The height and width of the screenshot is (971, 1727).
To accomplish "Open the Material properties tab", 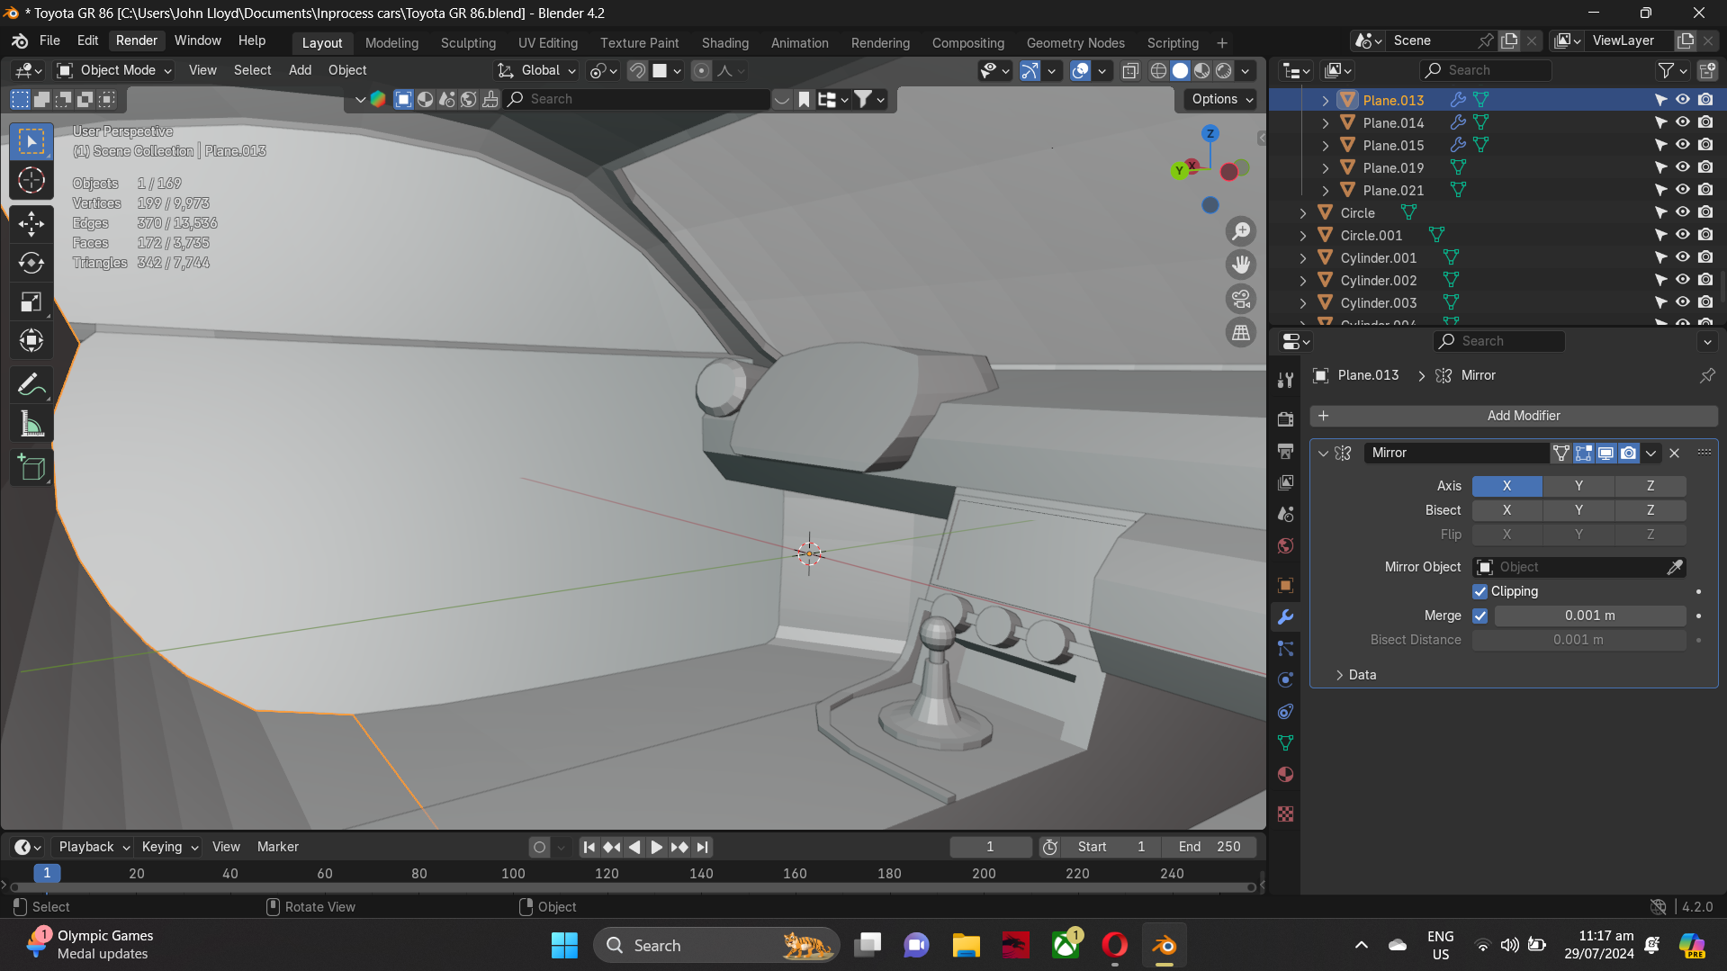I will coord(1285,775).
